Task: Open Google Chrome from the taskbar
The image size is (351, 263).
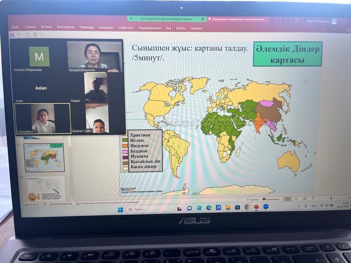Action: coord(247,207)
